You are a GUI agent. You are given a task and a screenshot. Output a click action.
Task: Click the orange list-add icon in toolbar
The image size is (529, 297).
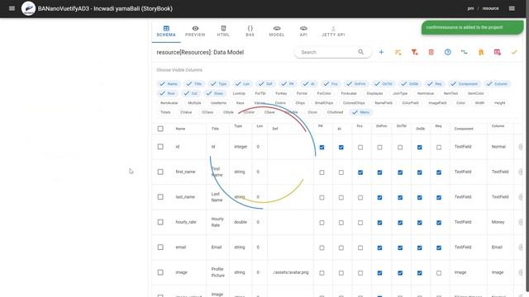pos(398,52)
